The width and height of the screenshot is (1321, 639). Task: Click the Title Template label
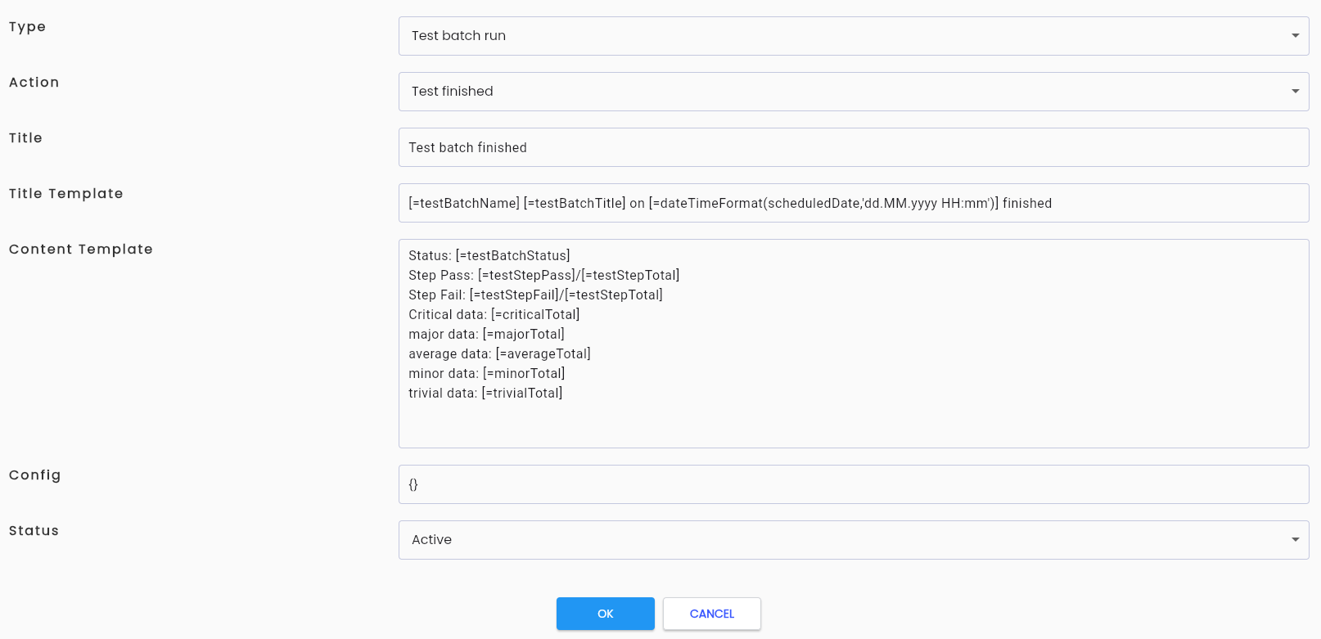coord(66,194)
